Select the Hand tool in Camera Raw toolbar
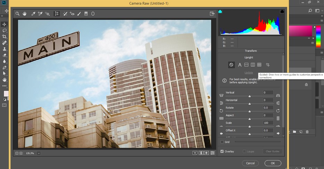Image resolution: width=324 pixels, height=169 pixels. 25,14
